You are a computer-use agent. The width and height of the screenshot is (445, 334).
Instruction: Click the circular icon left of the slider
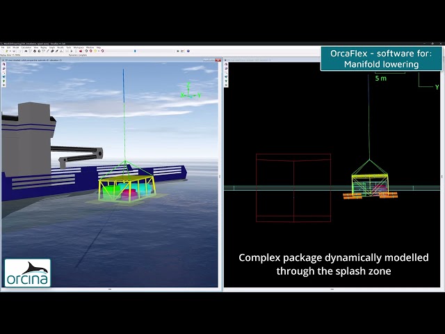tap(102, 51)
